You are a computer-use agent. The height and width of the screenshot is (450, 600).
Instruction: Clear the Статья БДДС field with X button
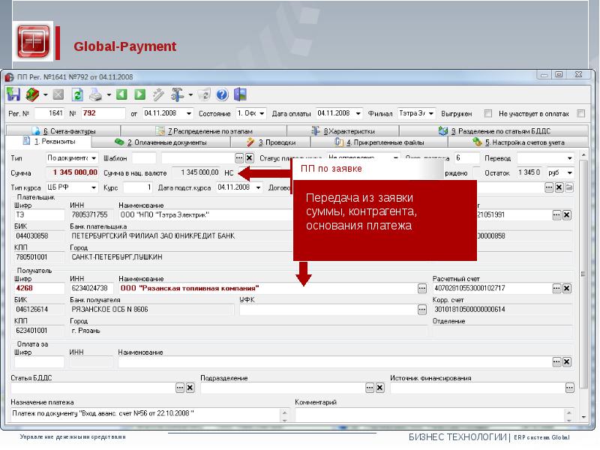190,388
